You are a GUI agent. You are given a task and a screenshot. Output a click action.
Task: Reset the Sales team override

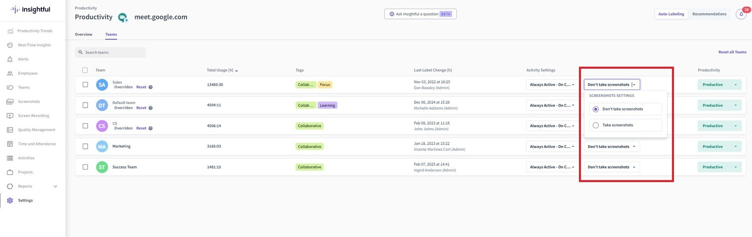tap(141, 87)
